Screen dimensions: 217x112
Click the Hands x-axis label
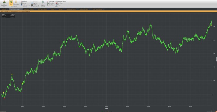(106, 108)
